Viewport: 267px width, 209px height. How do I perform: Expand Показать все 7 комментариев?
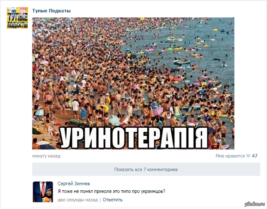pyautogui.click(x=146, y=169)
